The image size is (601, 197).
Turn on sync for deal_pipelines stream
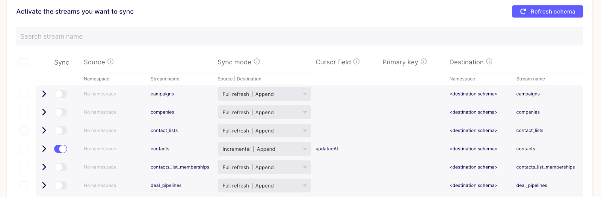60,185
